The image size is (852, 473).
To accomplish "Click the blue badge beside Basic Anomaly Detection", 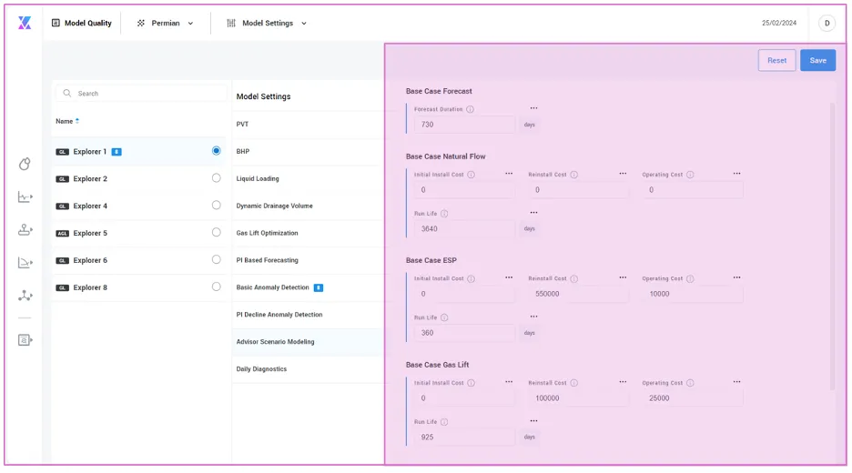I will pos(319,287).
